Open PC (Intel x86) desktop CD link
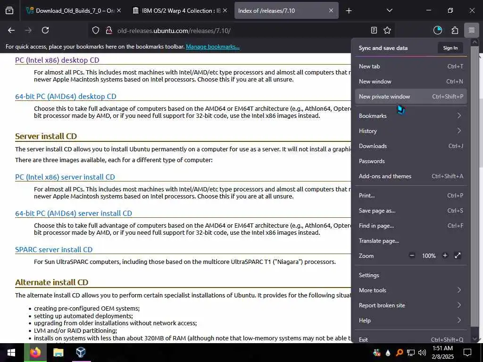 [57, 60]
